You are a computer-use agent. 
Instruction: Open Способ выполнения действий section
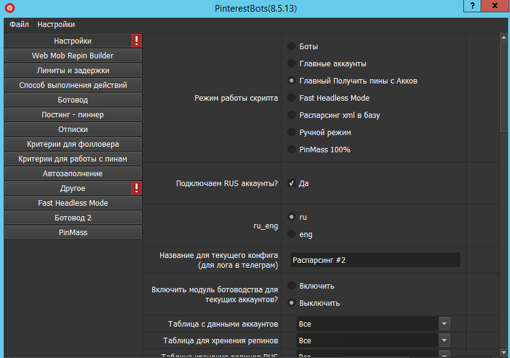[x=73, y=85]
